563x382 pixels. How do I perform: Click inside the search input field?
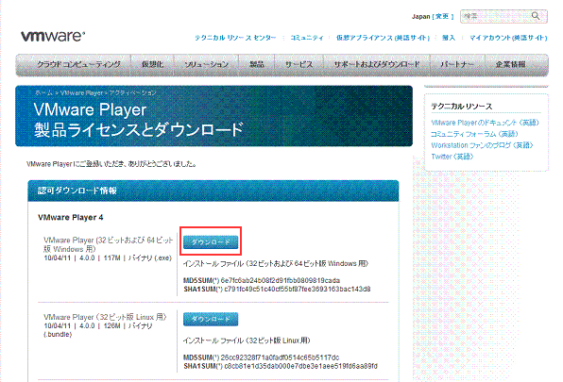(x=496, y=16)
